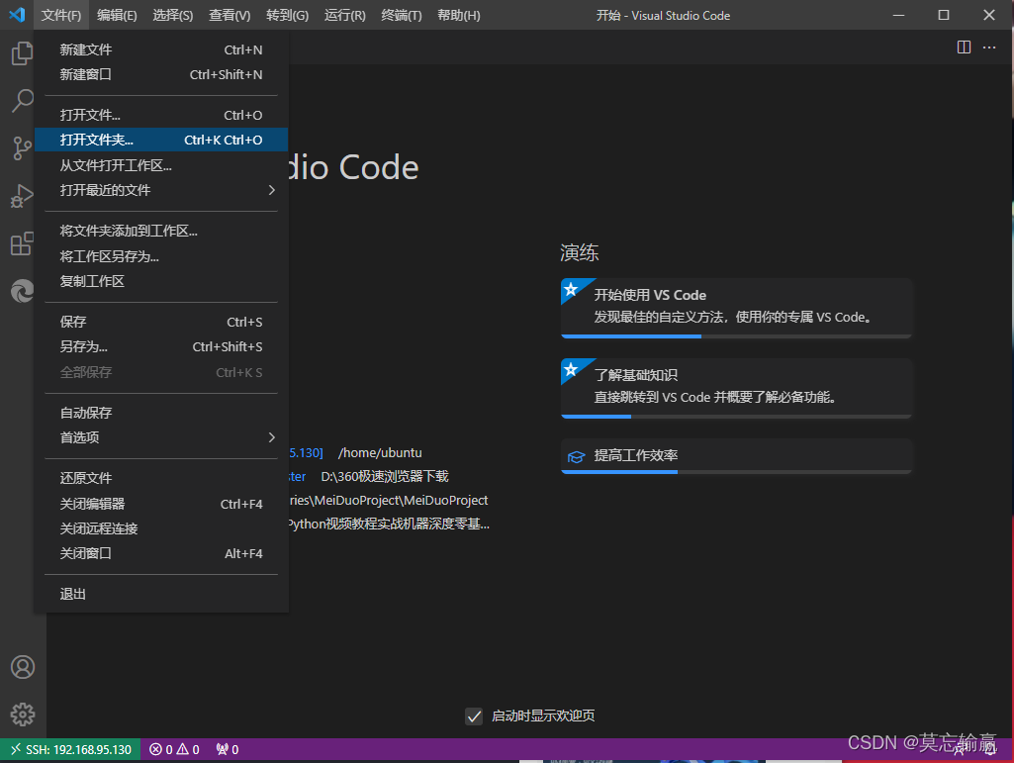1014x763 pixels.
Task: Choose 将文件夹添加到工作区... menu entry
Action: [161, 231]
